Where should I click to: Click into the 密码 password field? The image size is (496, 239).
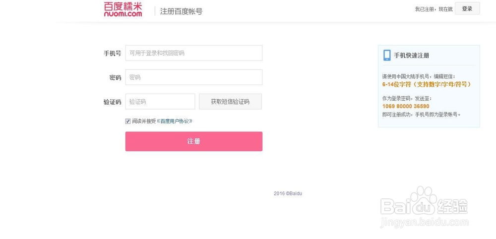point(193,77)
